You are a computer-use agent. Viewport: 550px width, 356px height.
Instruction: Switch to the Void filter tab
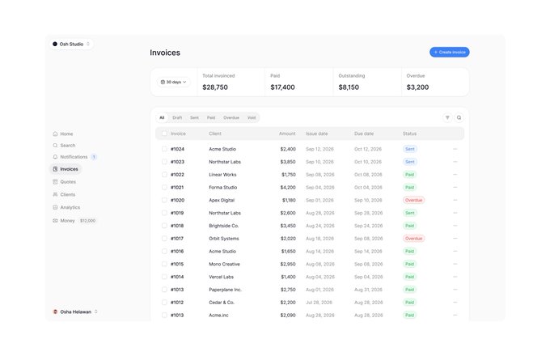252,117
